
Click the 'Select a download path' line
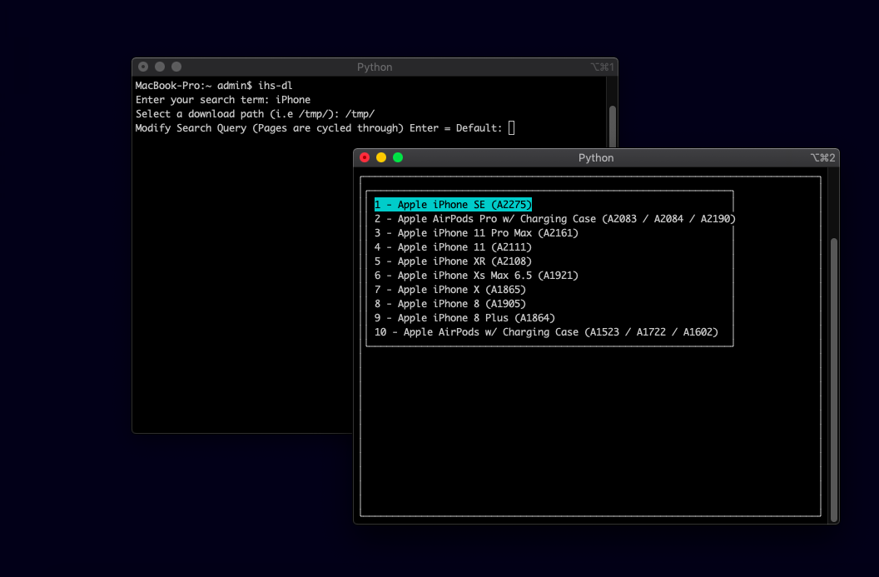point(255,114)
